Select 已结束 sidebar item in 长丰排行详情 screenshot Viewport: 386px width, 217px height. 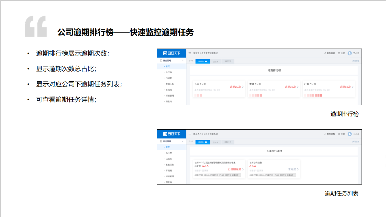coord(172,159)
